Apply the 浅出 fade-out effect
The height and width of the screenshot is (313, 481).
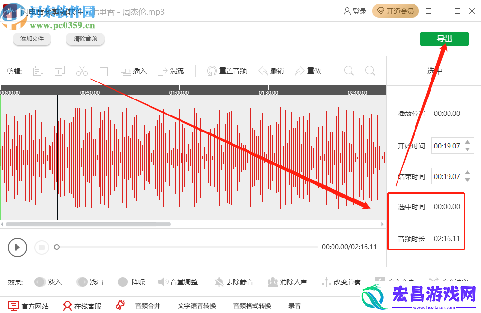click(x=90, y=282)
